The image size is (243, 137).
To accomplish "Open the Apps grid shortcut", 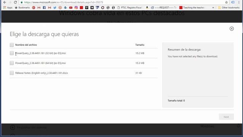I will (8, 8).
